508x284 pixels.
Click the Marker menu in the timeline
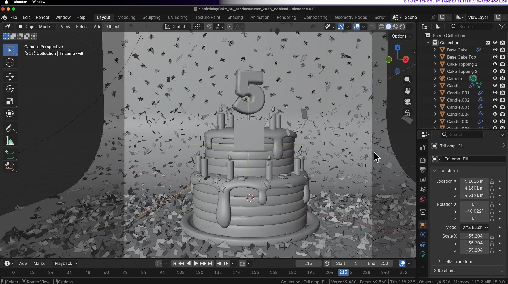click(x=40, y=263)
